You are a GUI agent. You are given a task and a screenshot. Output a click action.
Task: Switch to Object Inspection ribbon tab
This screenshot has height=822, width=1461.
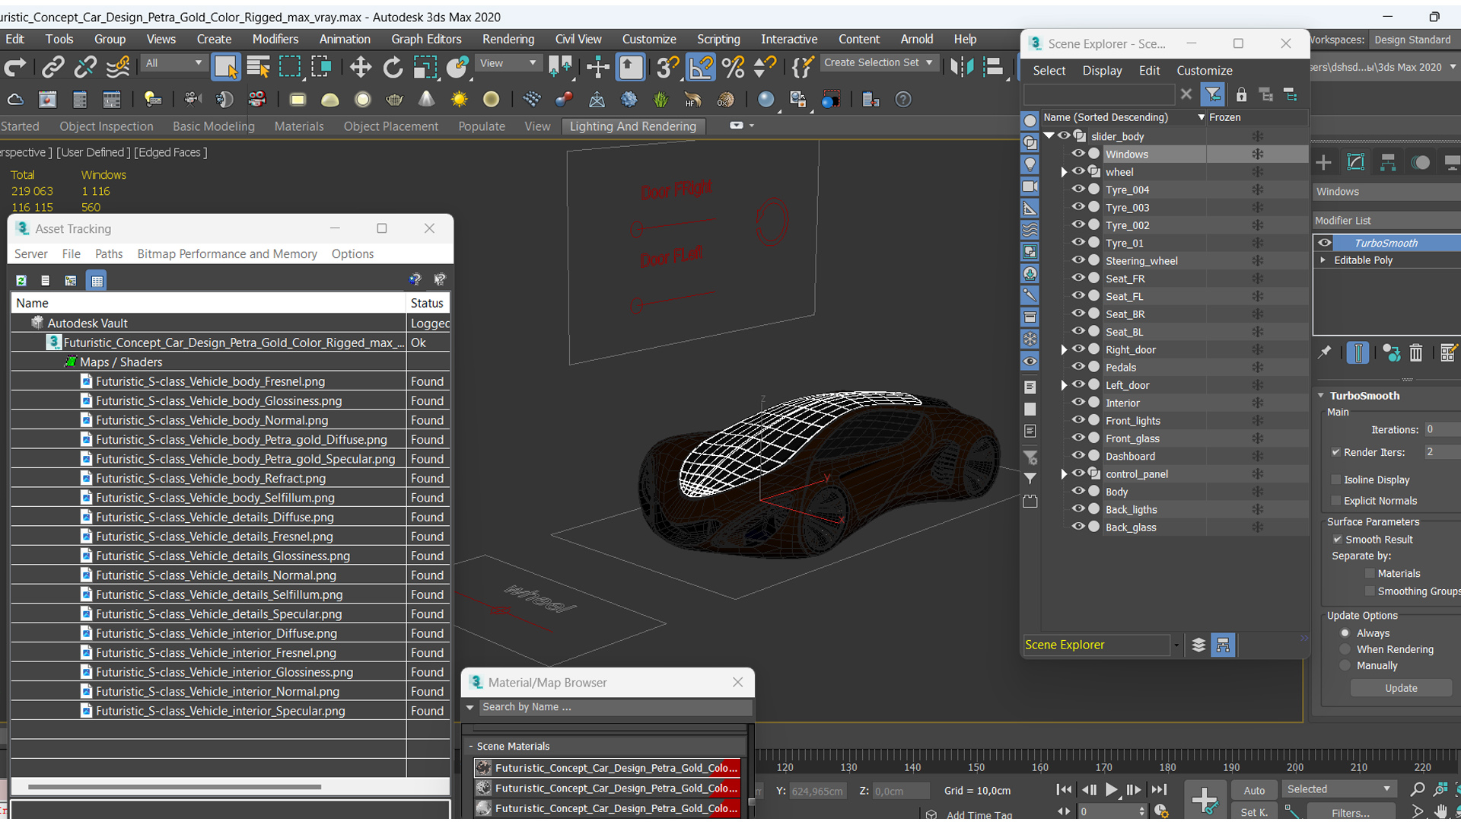pyautogui.click(x=107, y=126)
